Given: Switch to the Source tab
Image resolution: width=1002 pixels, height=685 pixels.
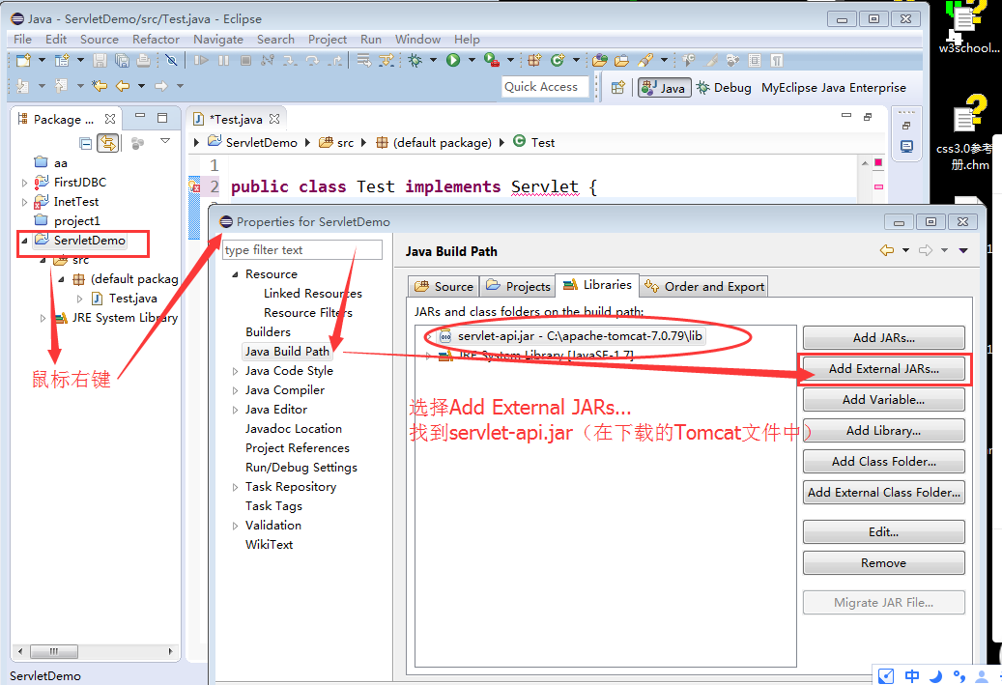Looking at the screenshot, I should pyautogui.click(x=444, y=286).
